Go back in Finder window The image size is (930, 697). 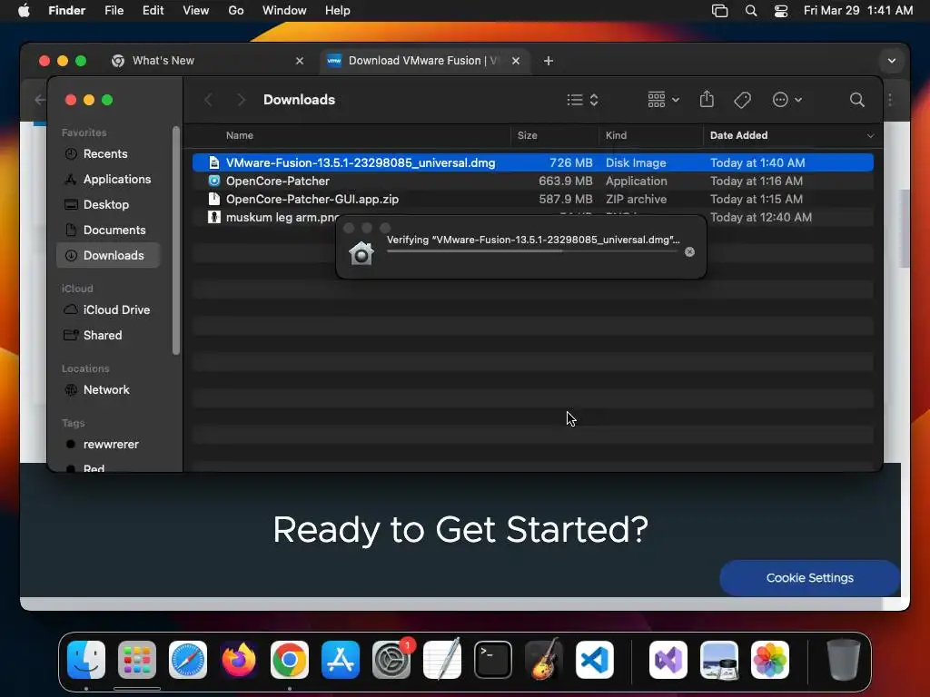[x=208, y=100]
